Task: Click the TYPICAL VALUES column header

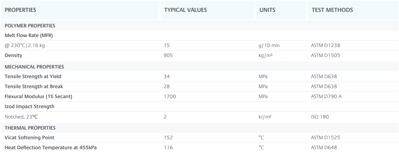Action: pyautogui.click(x=185, y=10)
